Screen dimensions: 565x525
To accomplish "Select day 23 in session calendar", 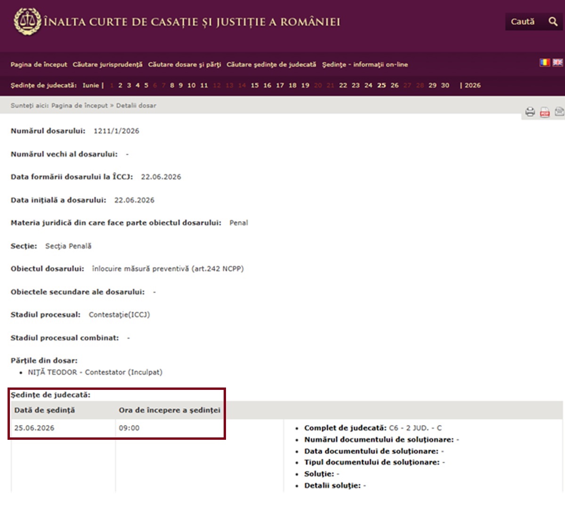I will pyautogui.click(x=355, y=85).
